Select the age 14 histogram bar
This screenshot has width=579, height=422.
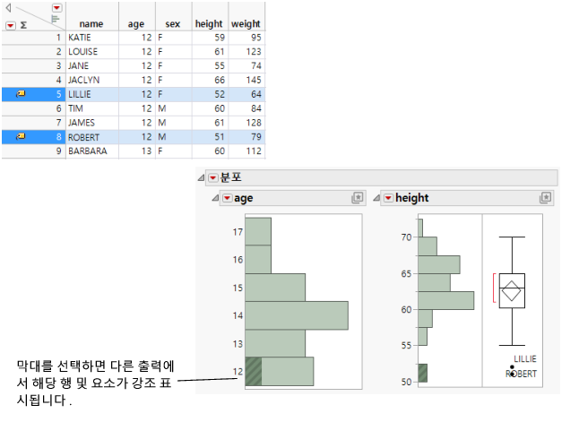(x=297, y=315)
